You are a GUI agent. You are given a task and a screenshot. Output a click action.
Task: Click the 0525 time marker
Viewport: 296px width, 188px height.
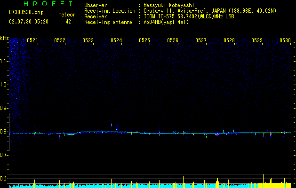coord(144,40)
